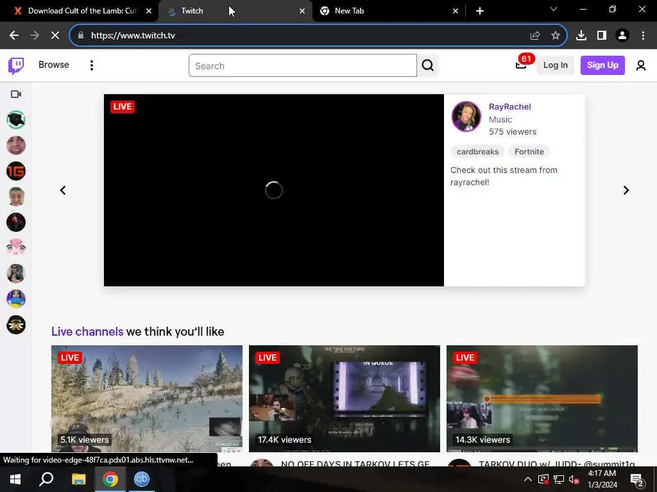Open the dark red sidebar channel avatar
The width and height of the screenshot is (657, 492).
[x=16, y=222]
